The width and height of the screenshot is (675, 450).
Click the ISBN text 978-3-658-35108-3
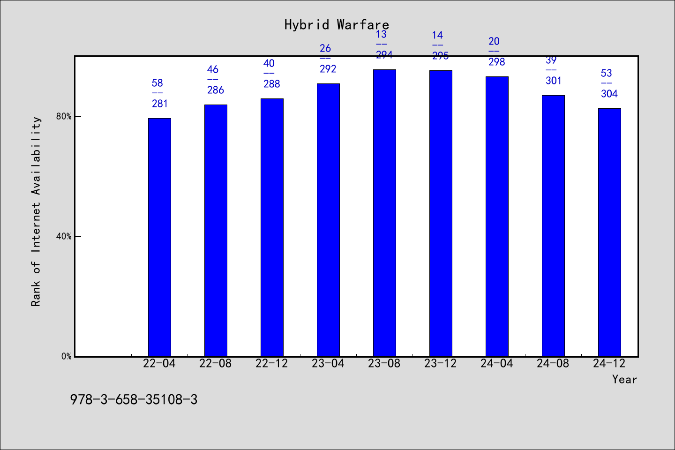click(134, 400)
